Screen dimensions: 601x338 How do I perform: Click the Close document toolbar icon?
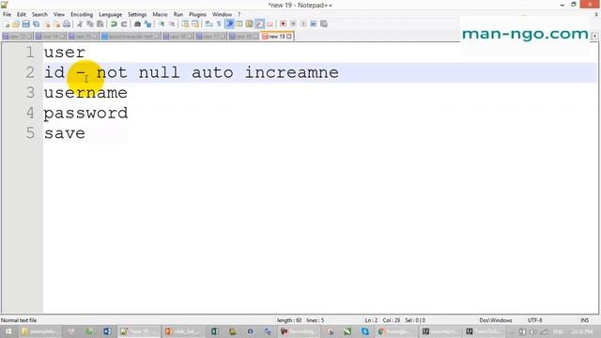click(47, 24)
